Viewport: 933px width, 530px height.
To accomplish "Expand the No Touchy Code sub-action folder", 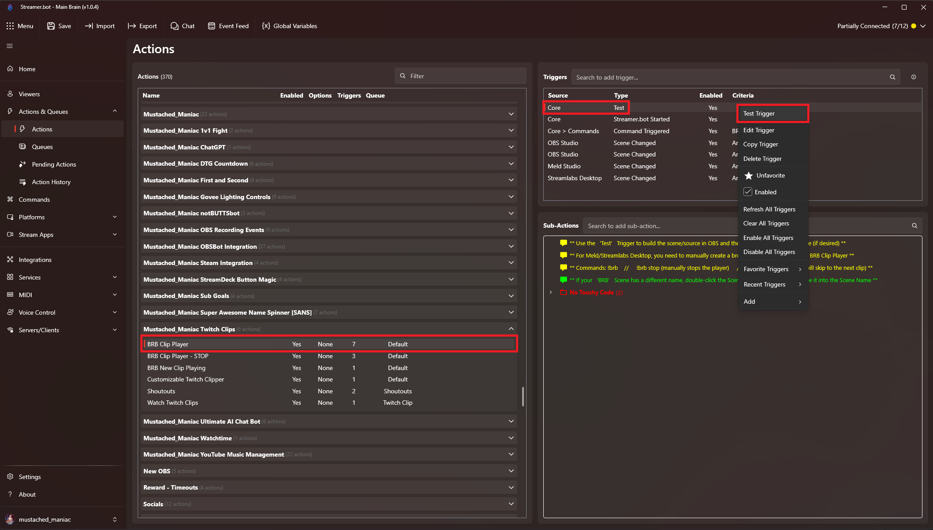I will (x=551, y=292).
